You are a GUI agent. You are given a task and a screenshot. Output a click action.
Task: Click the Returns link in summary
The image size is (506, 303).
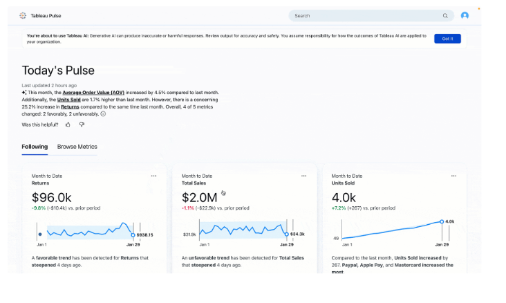click(x=70, y=107)
